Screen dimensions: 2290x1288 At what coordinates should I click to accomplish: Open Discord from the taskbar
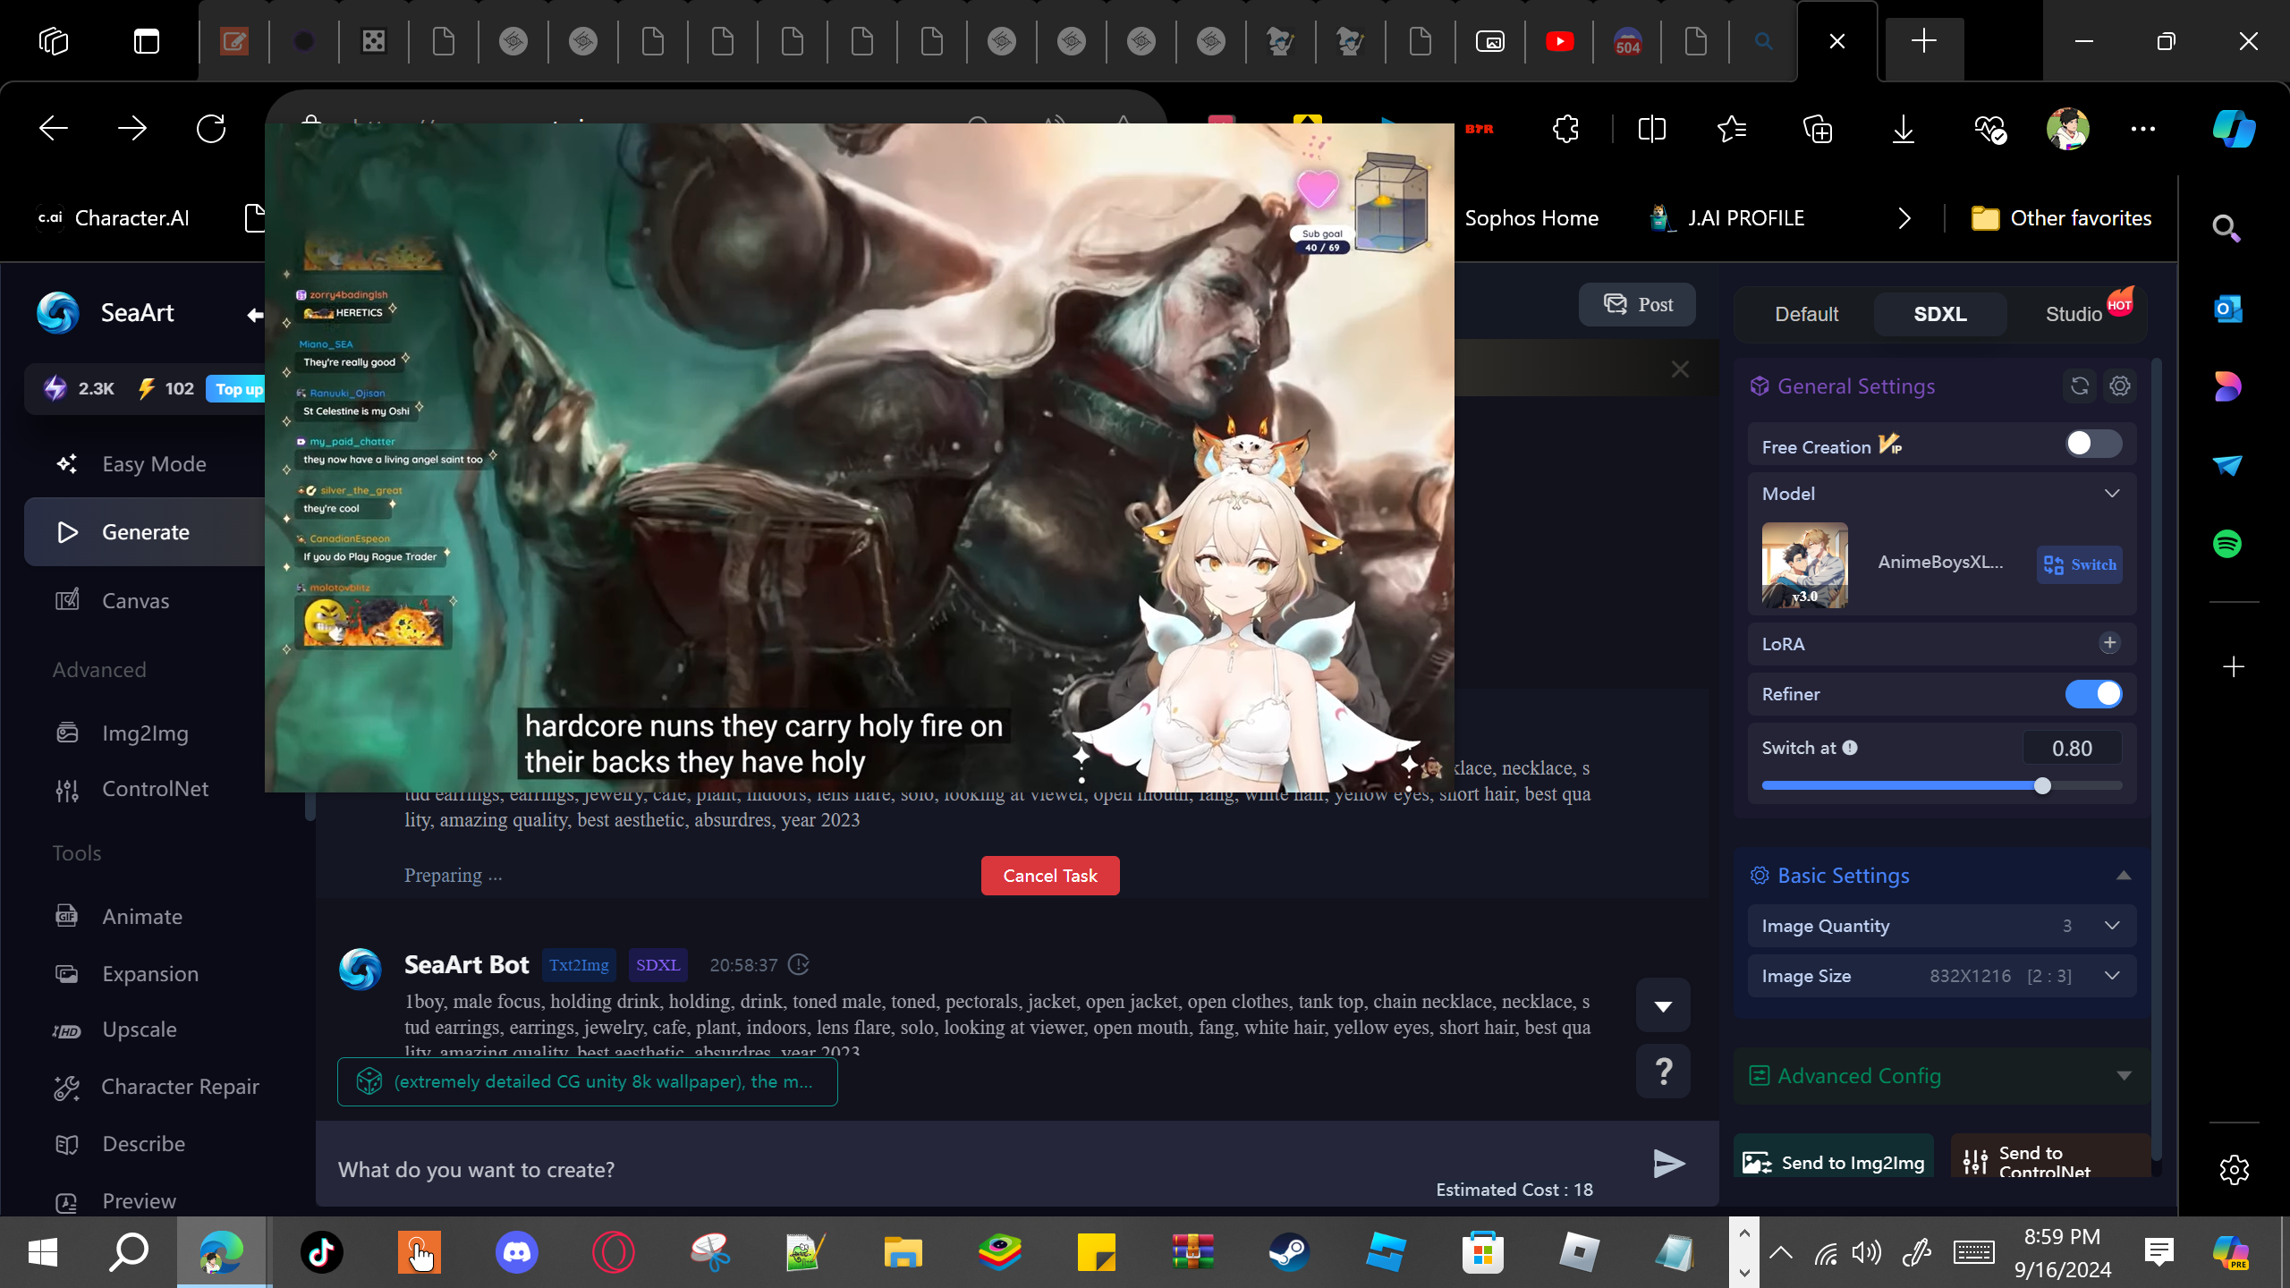click(517, 1252)
